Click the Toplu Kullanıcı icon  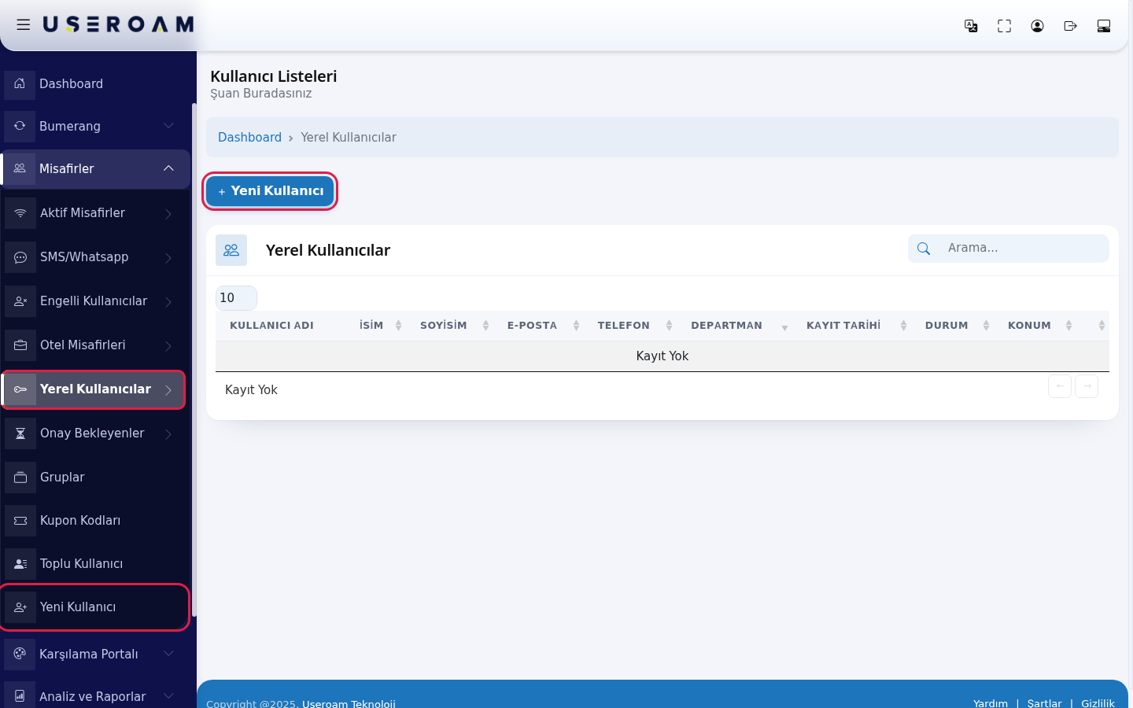click(x=20, y=564)
